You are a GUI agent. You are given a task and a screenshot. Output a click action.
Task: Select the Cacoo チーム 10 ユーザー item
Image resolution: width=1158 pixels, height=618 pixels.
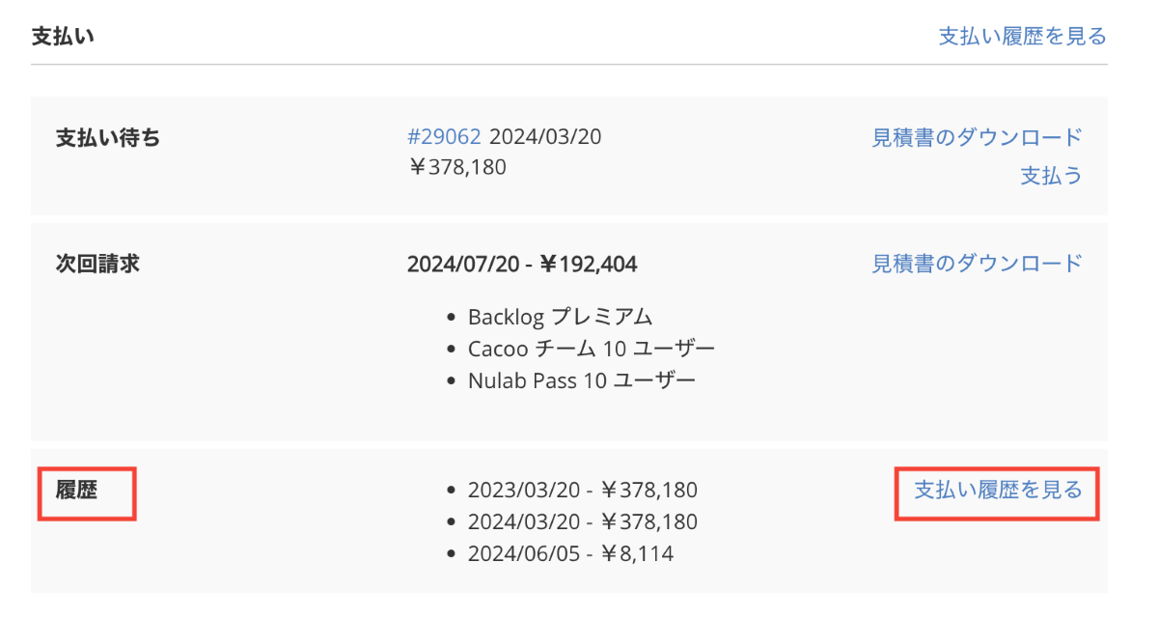591,348
